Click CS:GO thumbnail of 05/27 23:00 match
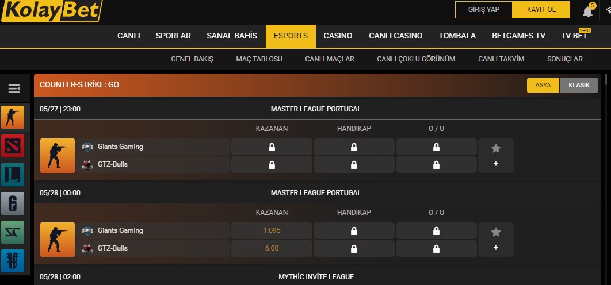Image resolution: width=611 pixels, height=285 pixels. click(x=58, y=156)
